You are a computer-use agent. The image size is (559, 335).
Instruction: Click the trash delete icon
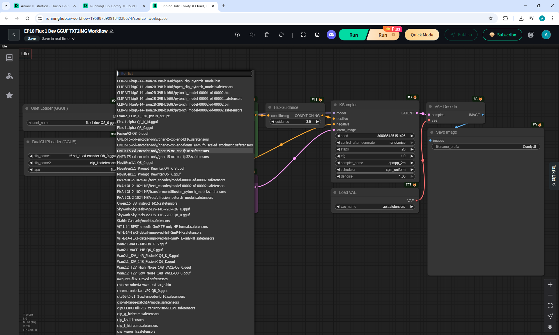[266, 35]
